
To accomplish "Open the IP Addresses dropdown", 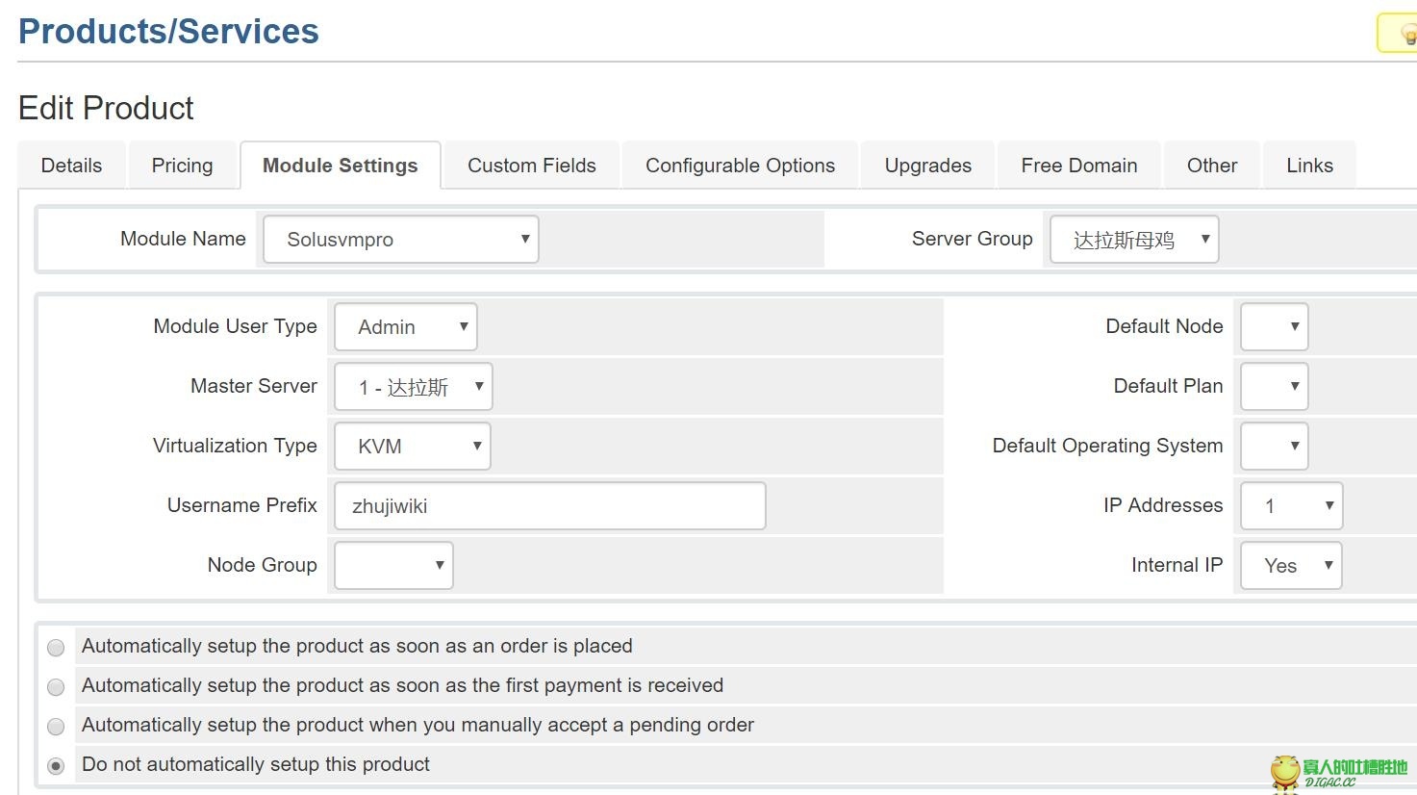I will (x=1291, y=506).
